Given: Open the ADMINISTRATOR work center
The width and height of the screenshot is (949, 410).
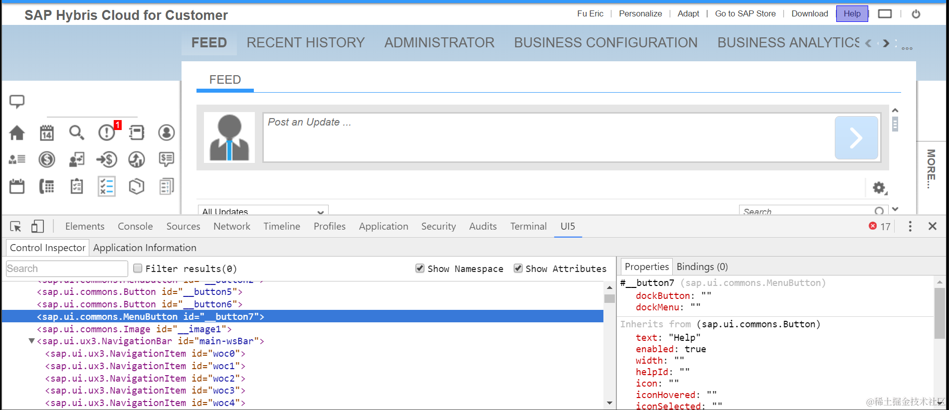Looking at the screenshot, I should pyautogui.click(x=439, y=43).
